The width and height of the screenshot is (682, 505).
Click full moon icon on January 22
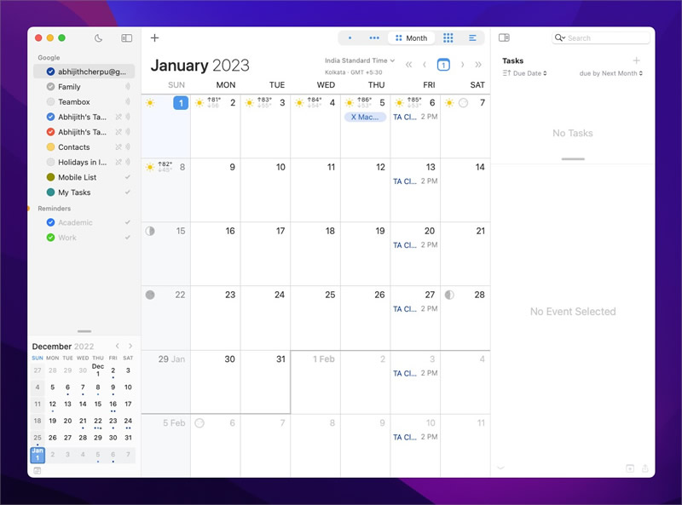pos(150,296)
